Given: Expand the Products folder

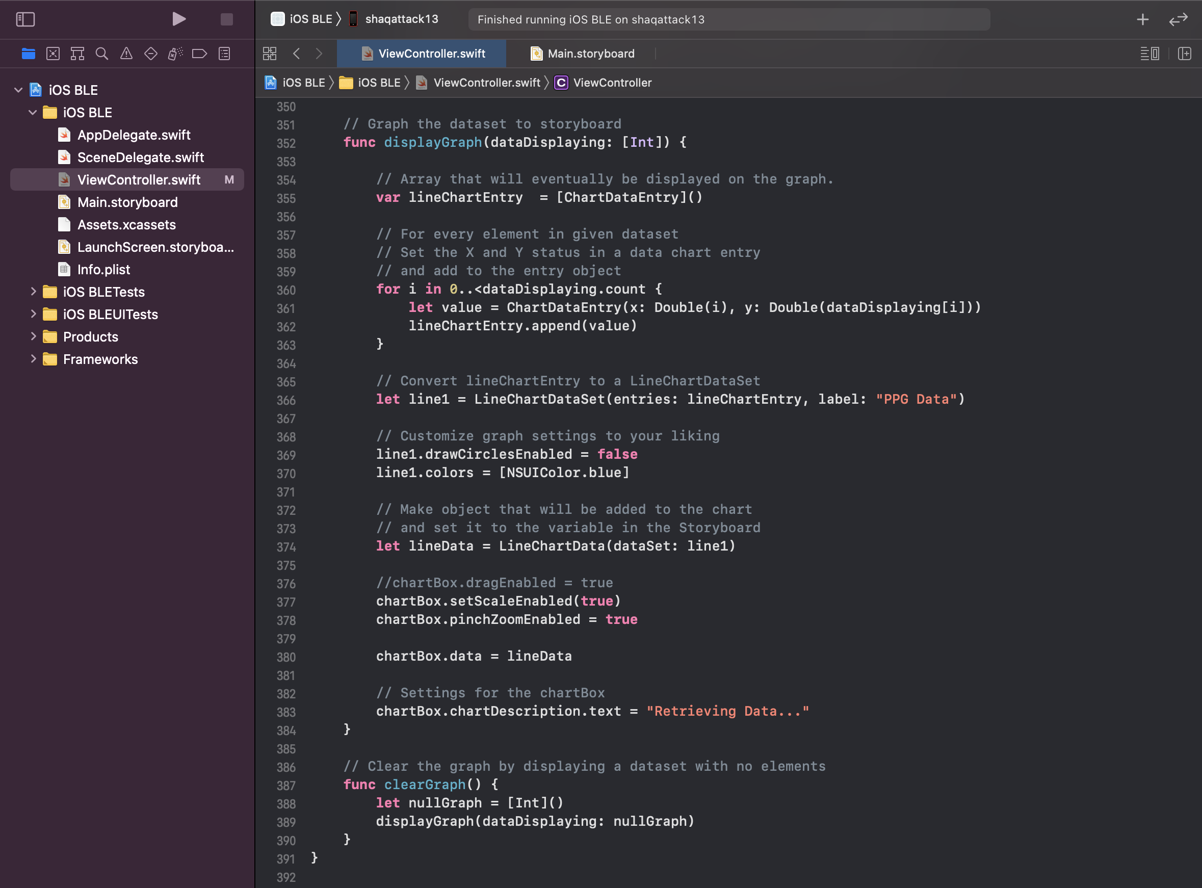Looking at the screenshot, I should coord(33,336).
